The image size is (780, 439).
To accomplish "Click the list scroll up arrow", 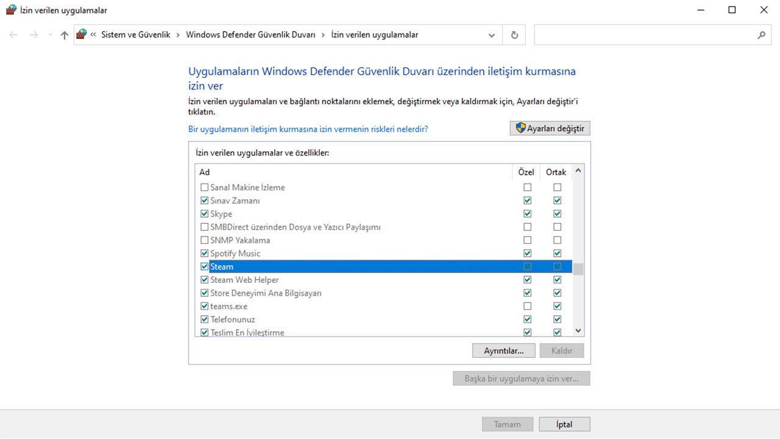I will pyautogui.click(x=578, y=171).
